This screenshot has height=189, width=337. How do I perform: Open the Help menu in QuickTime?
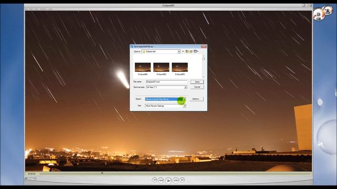pos(50,9)
